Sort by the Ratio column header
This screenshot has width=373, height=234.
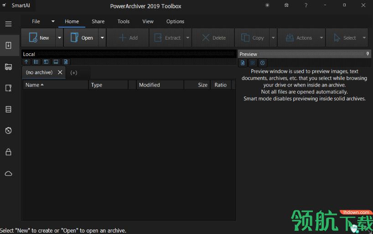pos(221,85)
